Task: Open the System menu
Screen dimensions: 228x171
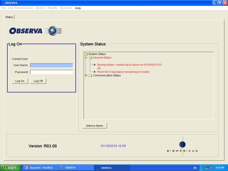Action: [x=40, y=8]
